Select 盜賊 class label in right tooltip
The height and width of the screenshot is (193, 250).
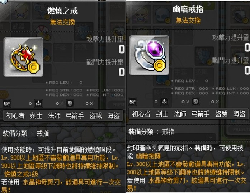(x=221, y=114)
